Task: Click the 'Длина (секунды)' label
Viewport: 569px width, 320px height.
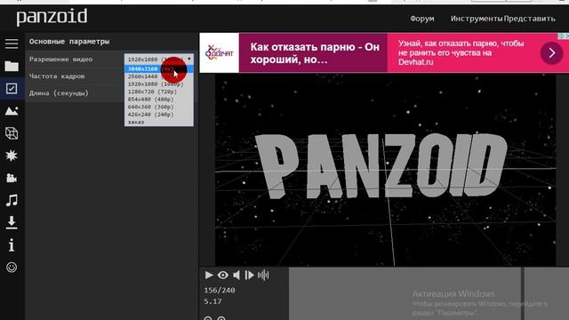Action: tap(59, 93)
